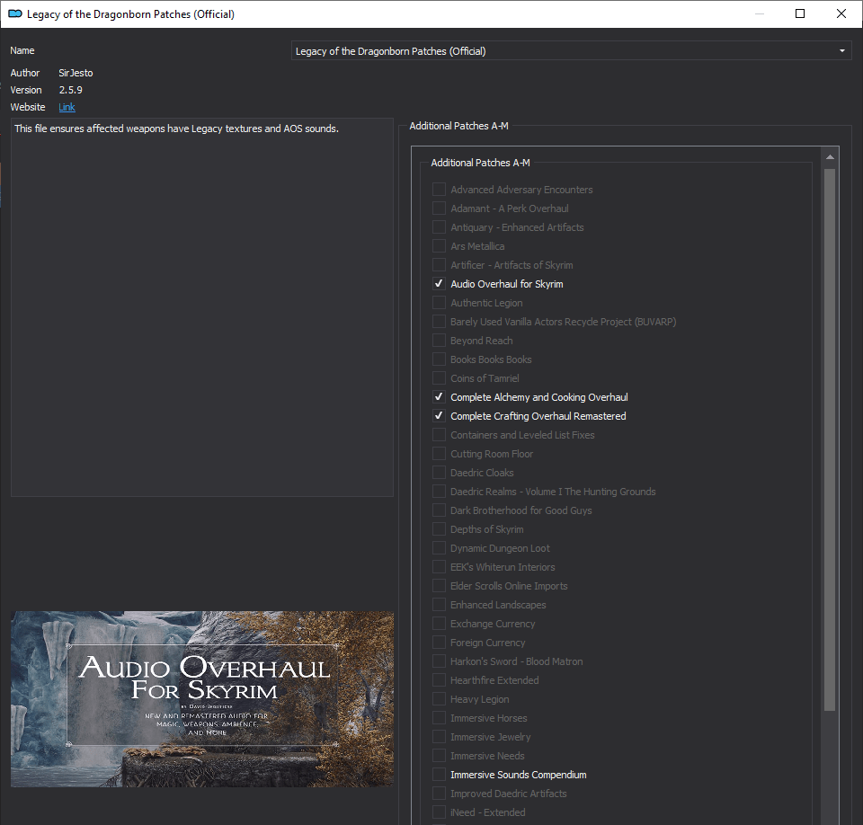
Task: Check Cutting Room Floor
Action: 439,454
